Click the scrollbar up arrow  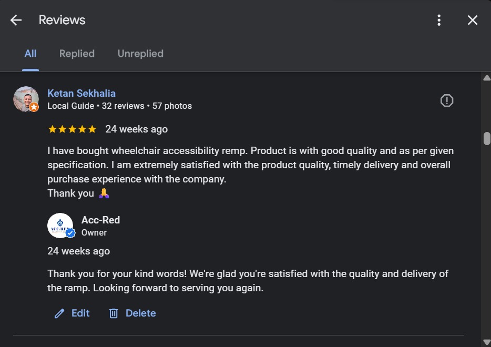point(486,78)
